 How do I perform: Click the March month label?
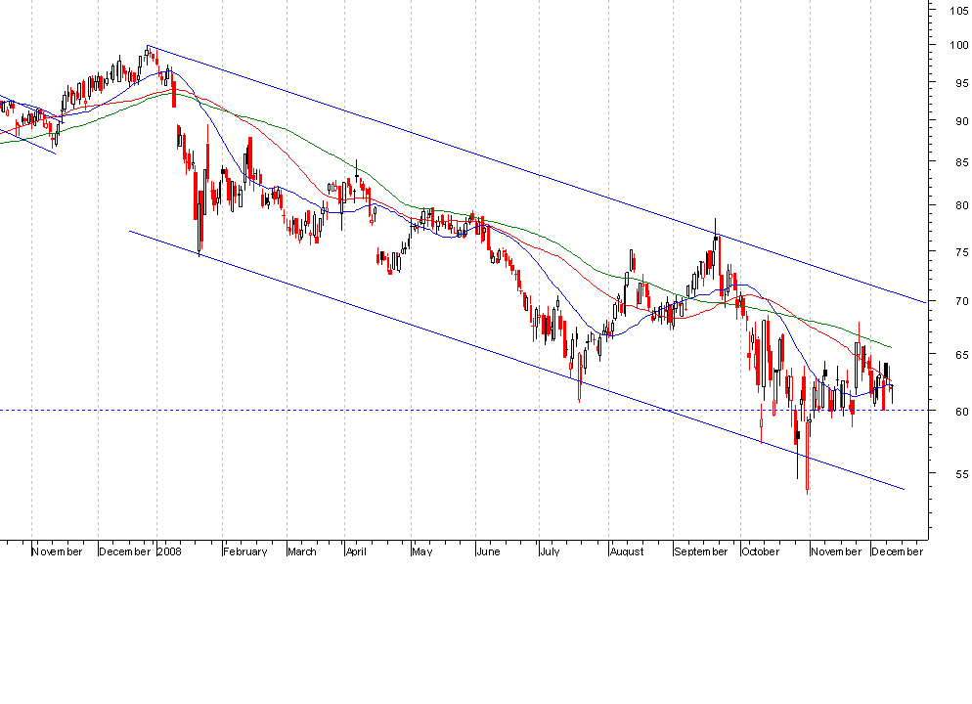click(302, 551)
